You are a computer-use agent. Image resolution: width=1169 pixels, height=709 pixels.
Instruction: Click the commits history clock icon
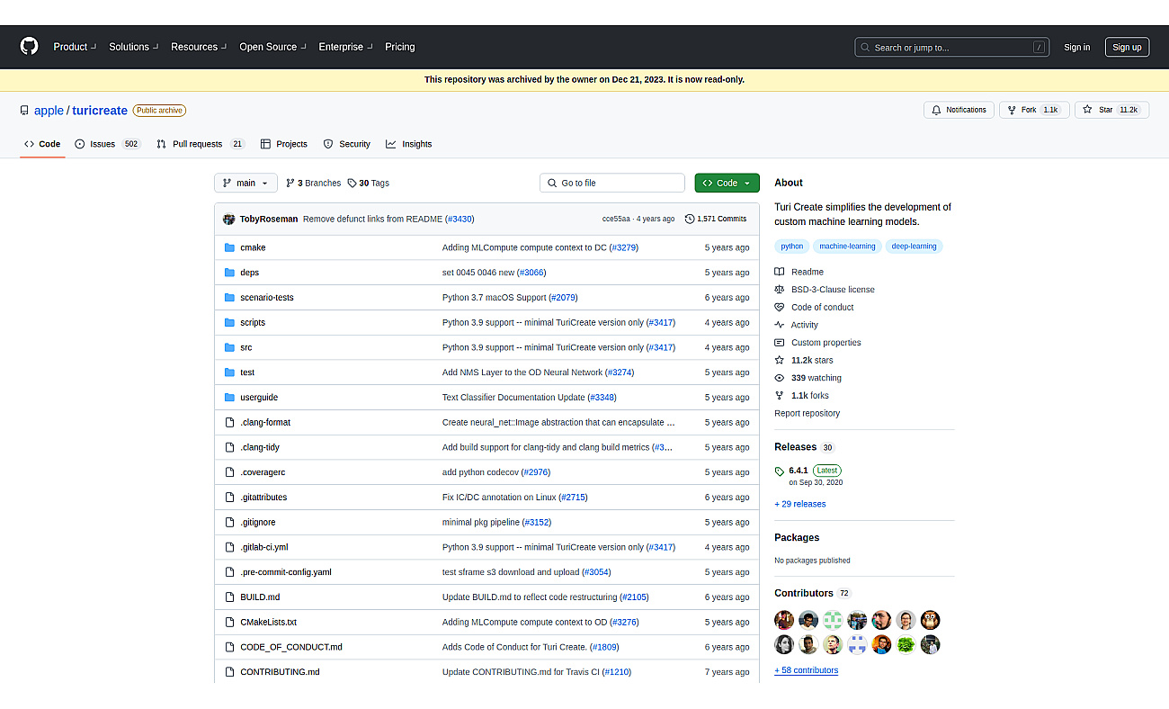pyautogui.click(x=690, y=219)
